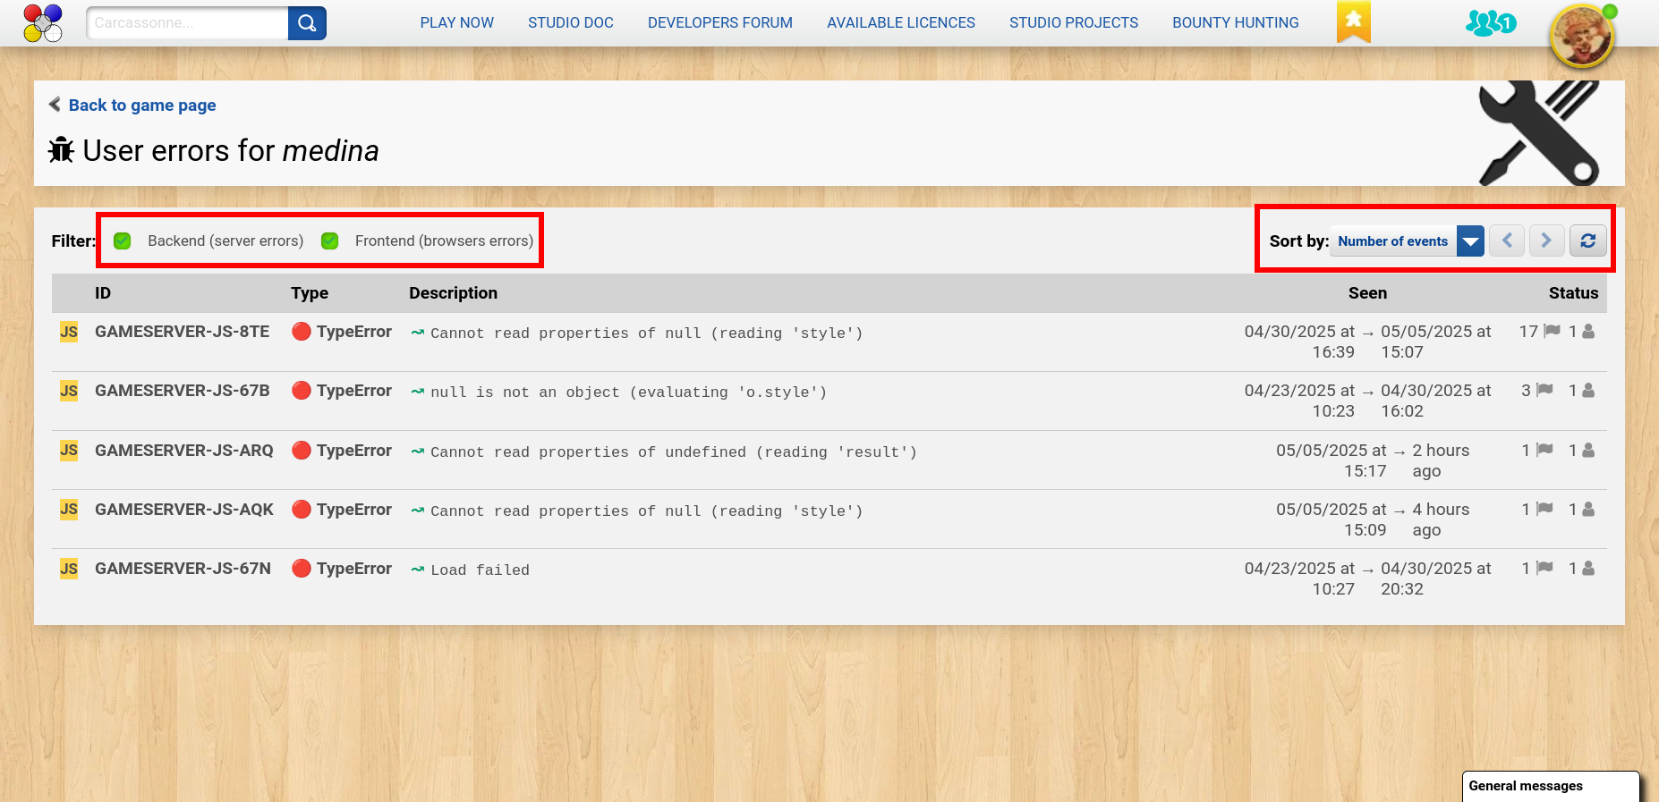
Task: Open the yellow star bookmark icon
Action: [1353, 21]
